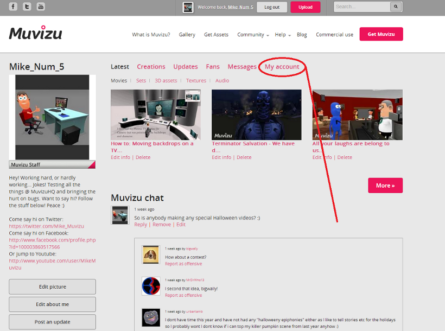This screenshot has width=445, height=331.
Task: Click Edit info under Moving backdrops video
Action: (x=120, y=157)
